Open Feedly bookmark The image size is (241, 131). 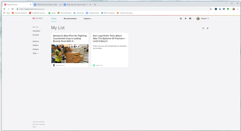click(x=52, y=13)
